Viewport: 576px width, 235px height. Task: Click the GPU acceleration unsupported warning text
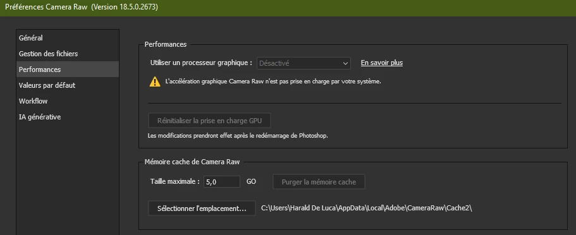pos(273,81)
